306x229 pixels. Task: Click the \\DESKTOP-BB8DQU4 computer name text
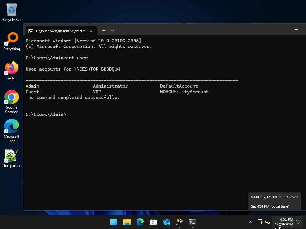tap(97, 69)
